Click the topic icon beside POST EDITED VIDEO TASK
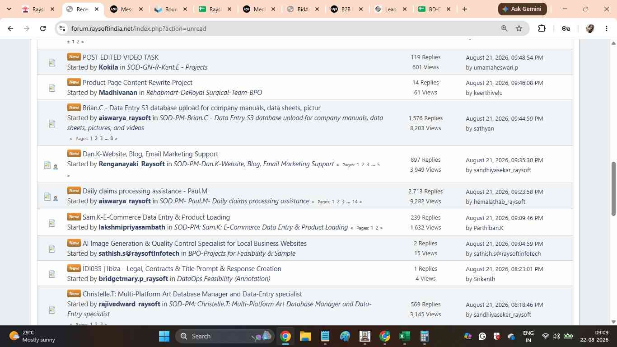 [52, 62]
